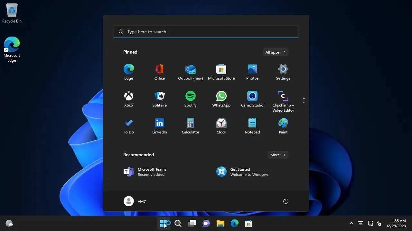Image resolution: width=412 pixels, height=231 pixels.
Task: Launch the Photos app
Action: [252, 73]
